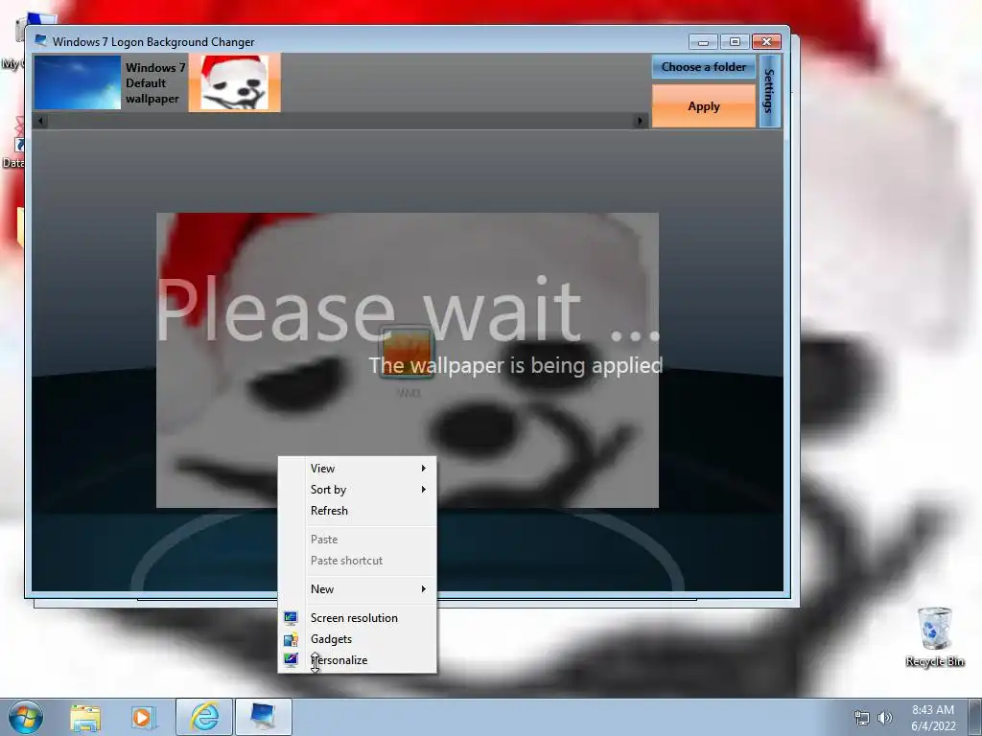Open the Windows Start menu orb

click(26, 717)
